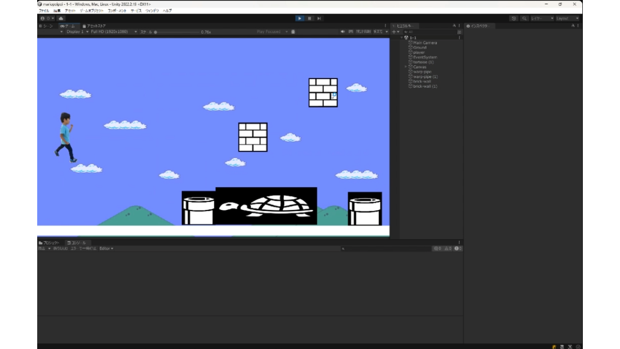Open the Console Editor dropdown
Screen dimensions: 620x349
pyautogui.click(x=106, y=249)
